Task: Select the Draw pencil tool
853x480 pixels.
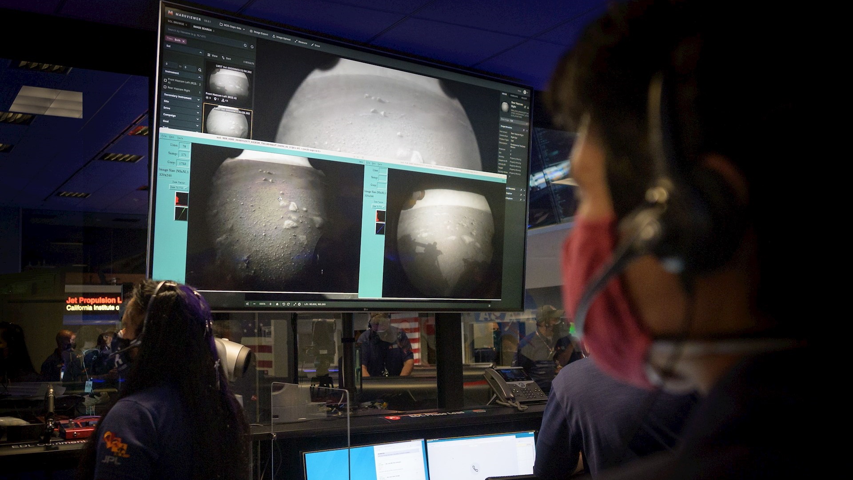Action: (316, 45)
